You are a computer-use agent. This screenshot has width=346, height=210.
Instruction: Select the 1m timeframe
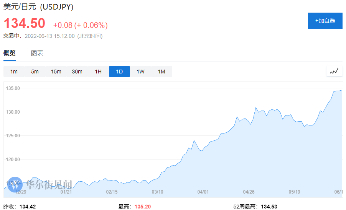pos(14,72)
